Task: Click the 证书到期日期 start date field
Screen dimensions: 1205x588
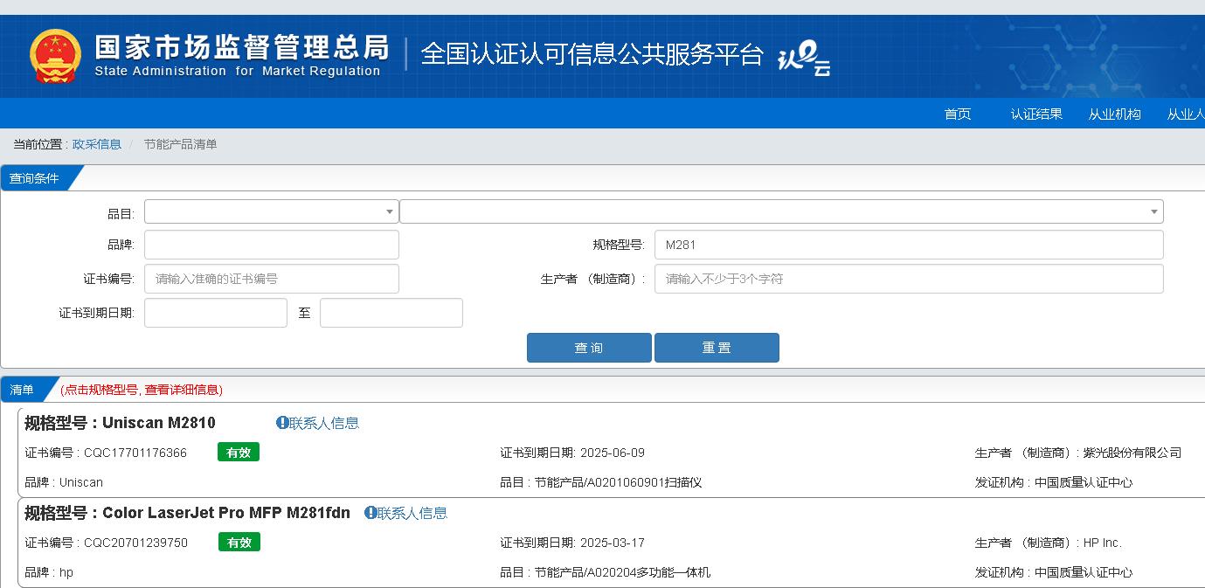Action: [x=216, y=313]
